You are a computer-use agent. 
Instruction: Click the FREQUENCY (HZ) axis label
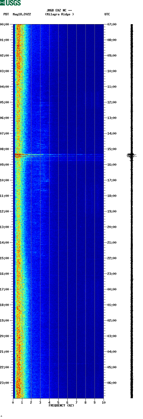(61, 405)
